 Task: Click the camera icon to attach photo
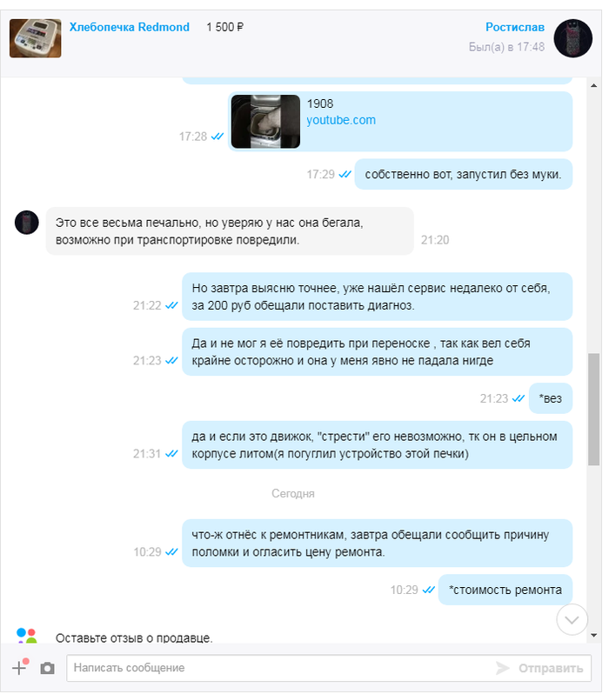click(x=47, y=668)
